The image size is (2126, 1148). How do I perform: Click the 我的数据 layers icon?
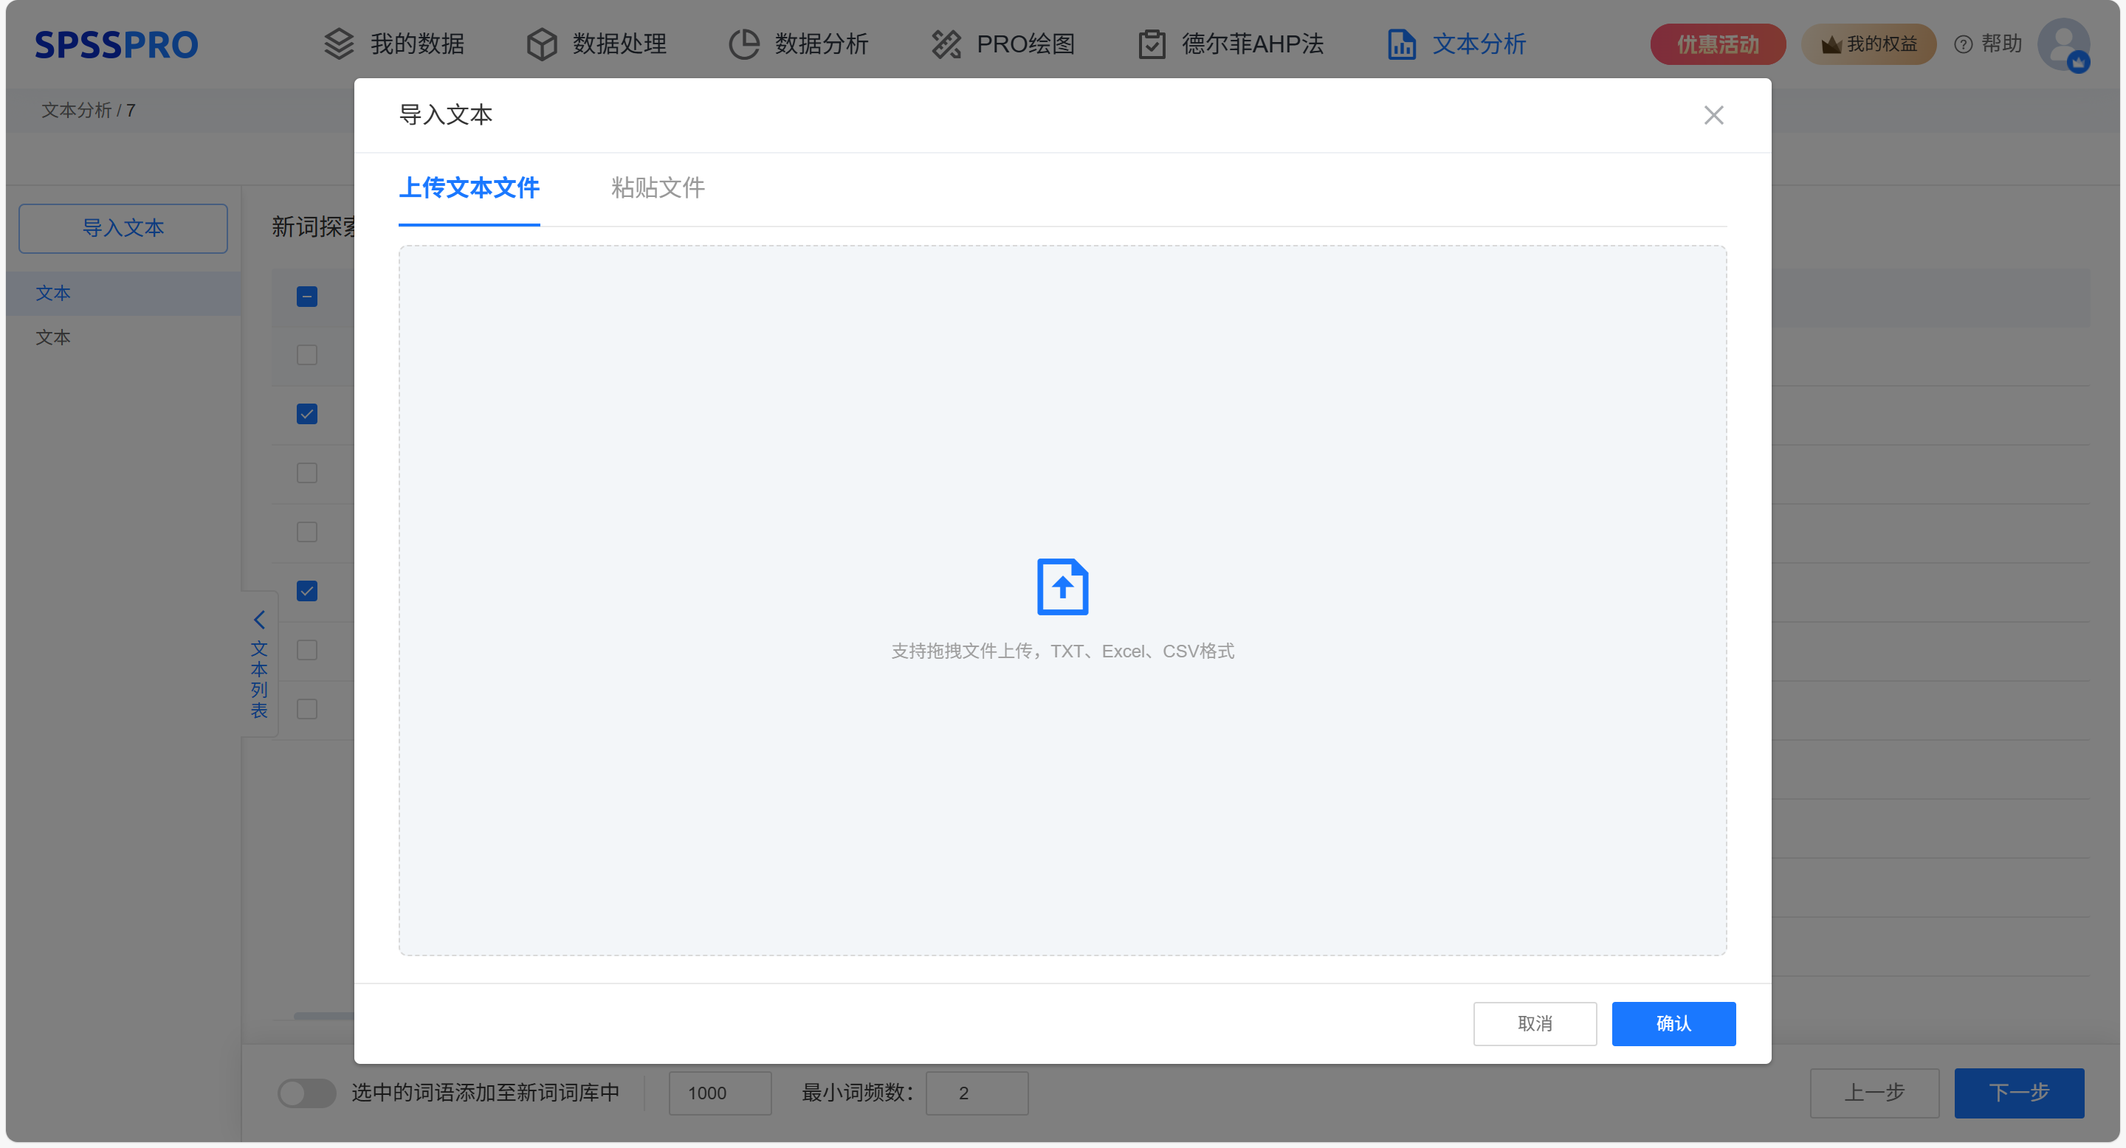[x=338, y=44]
